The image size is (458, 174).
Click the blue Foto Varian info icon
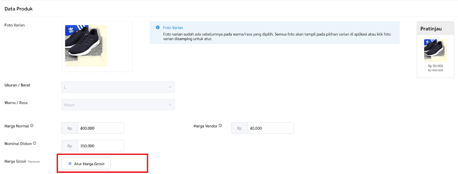coord(158,27)
